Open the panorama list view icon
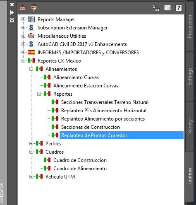The height and width of the screenshot is (205, 196). [x=167, y=8]
